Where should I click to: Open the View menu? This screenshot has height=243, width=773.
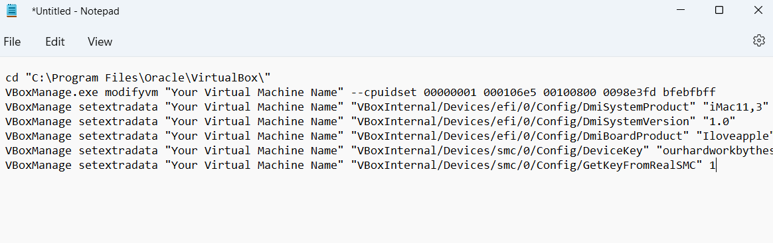pyautogui.click(x=100, y=42)
